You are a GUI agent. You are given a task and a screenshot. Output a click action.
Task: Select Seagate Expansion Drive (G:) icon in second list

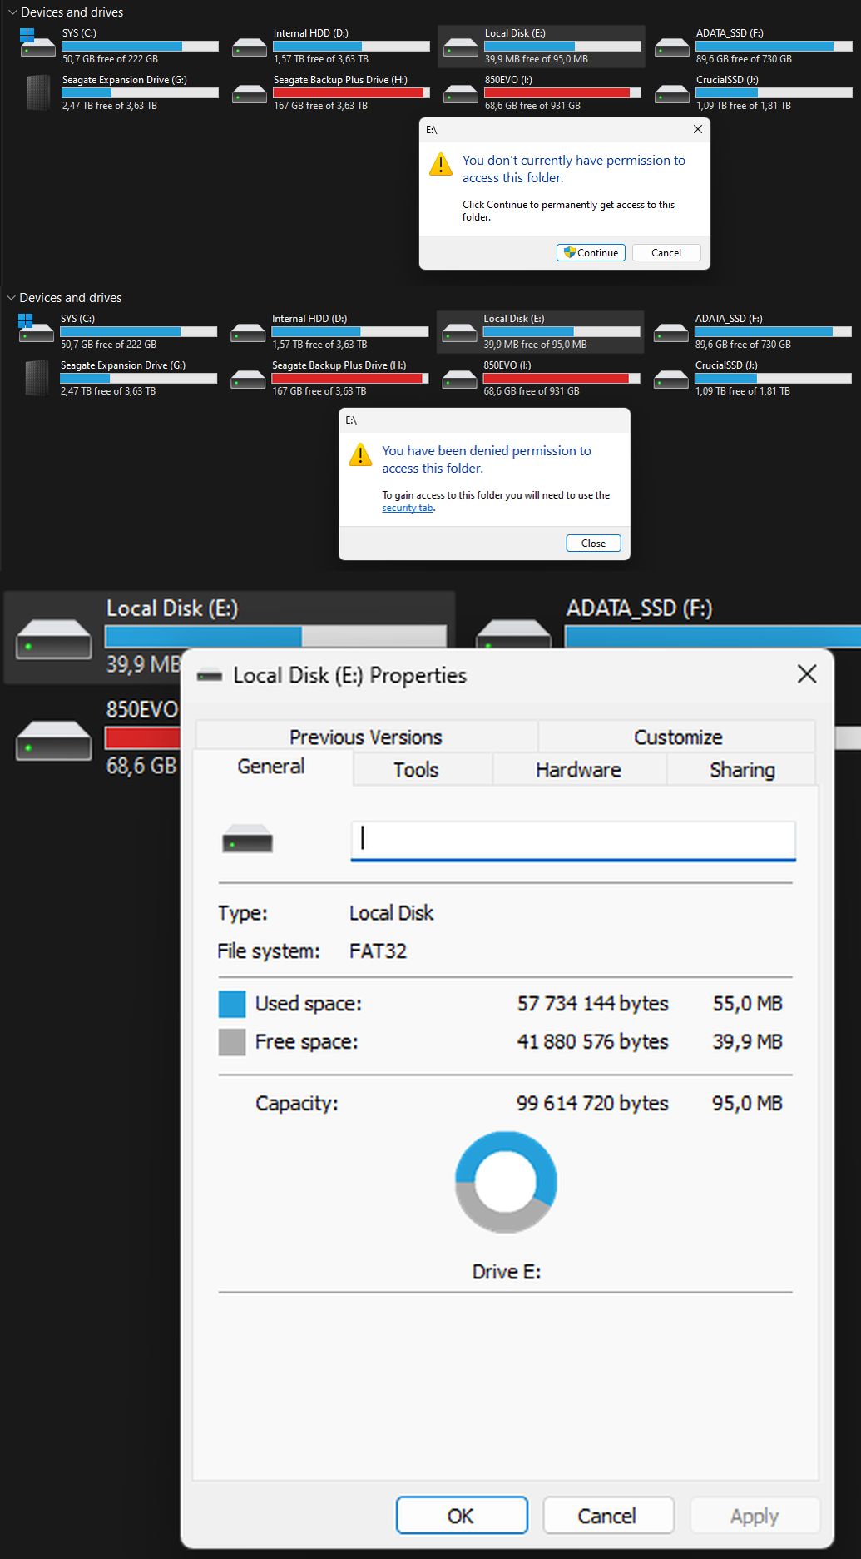[37, 378]
